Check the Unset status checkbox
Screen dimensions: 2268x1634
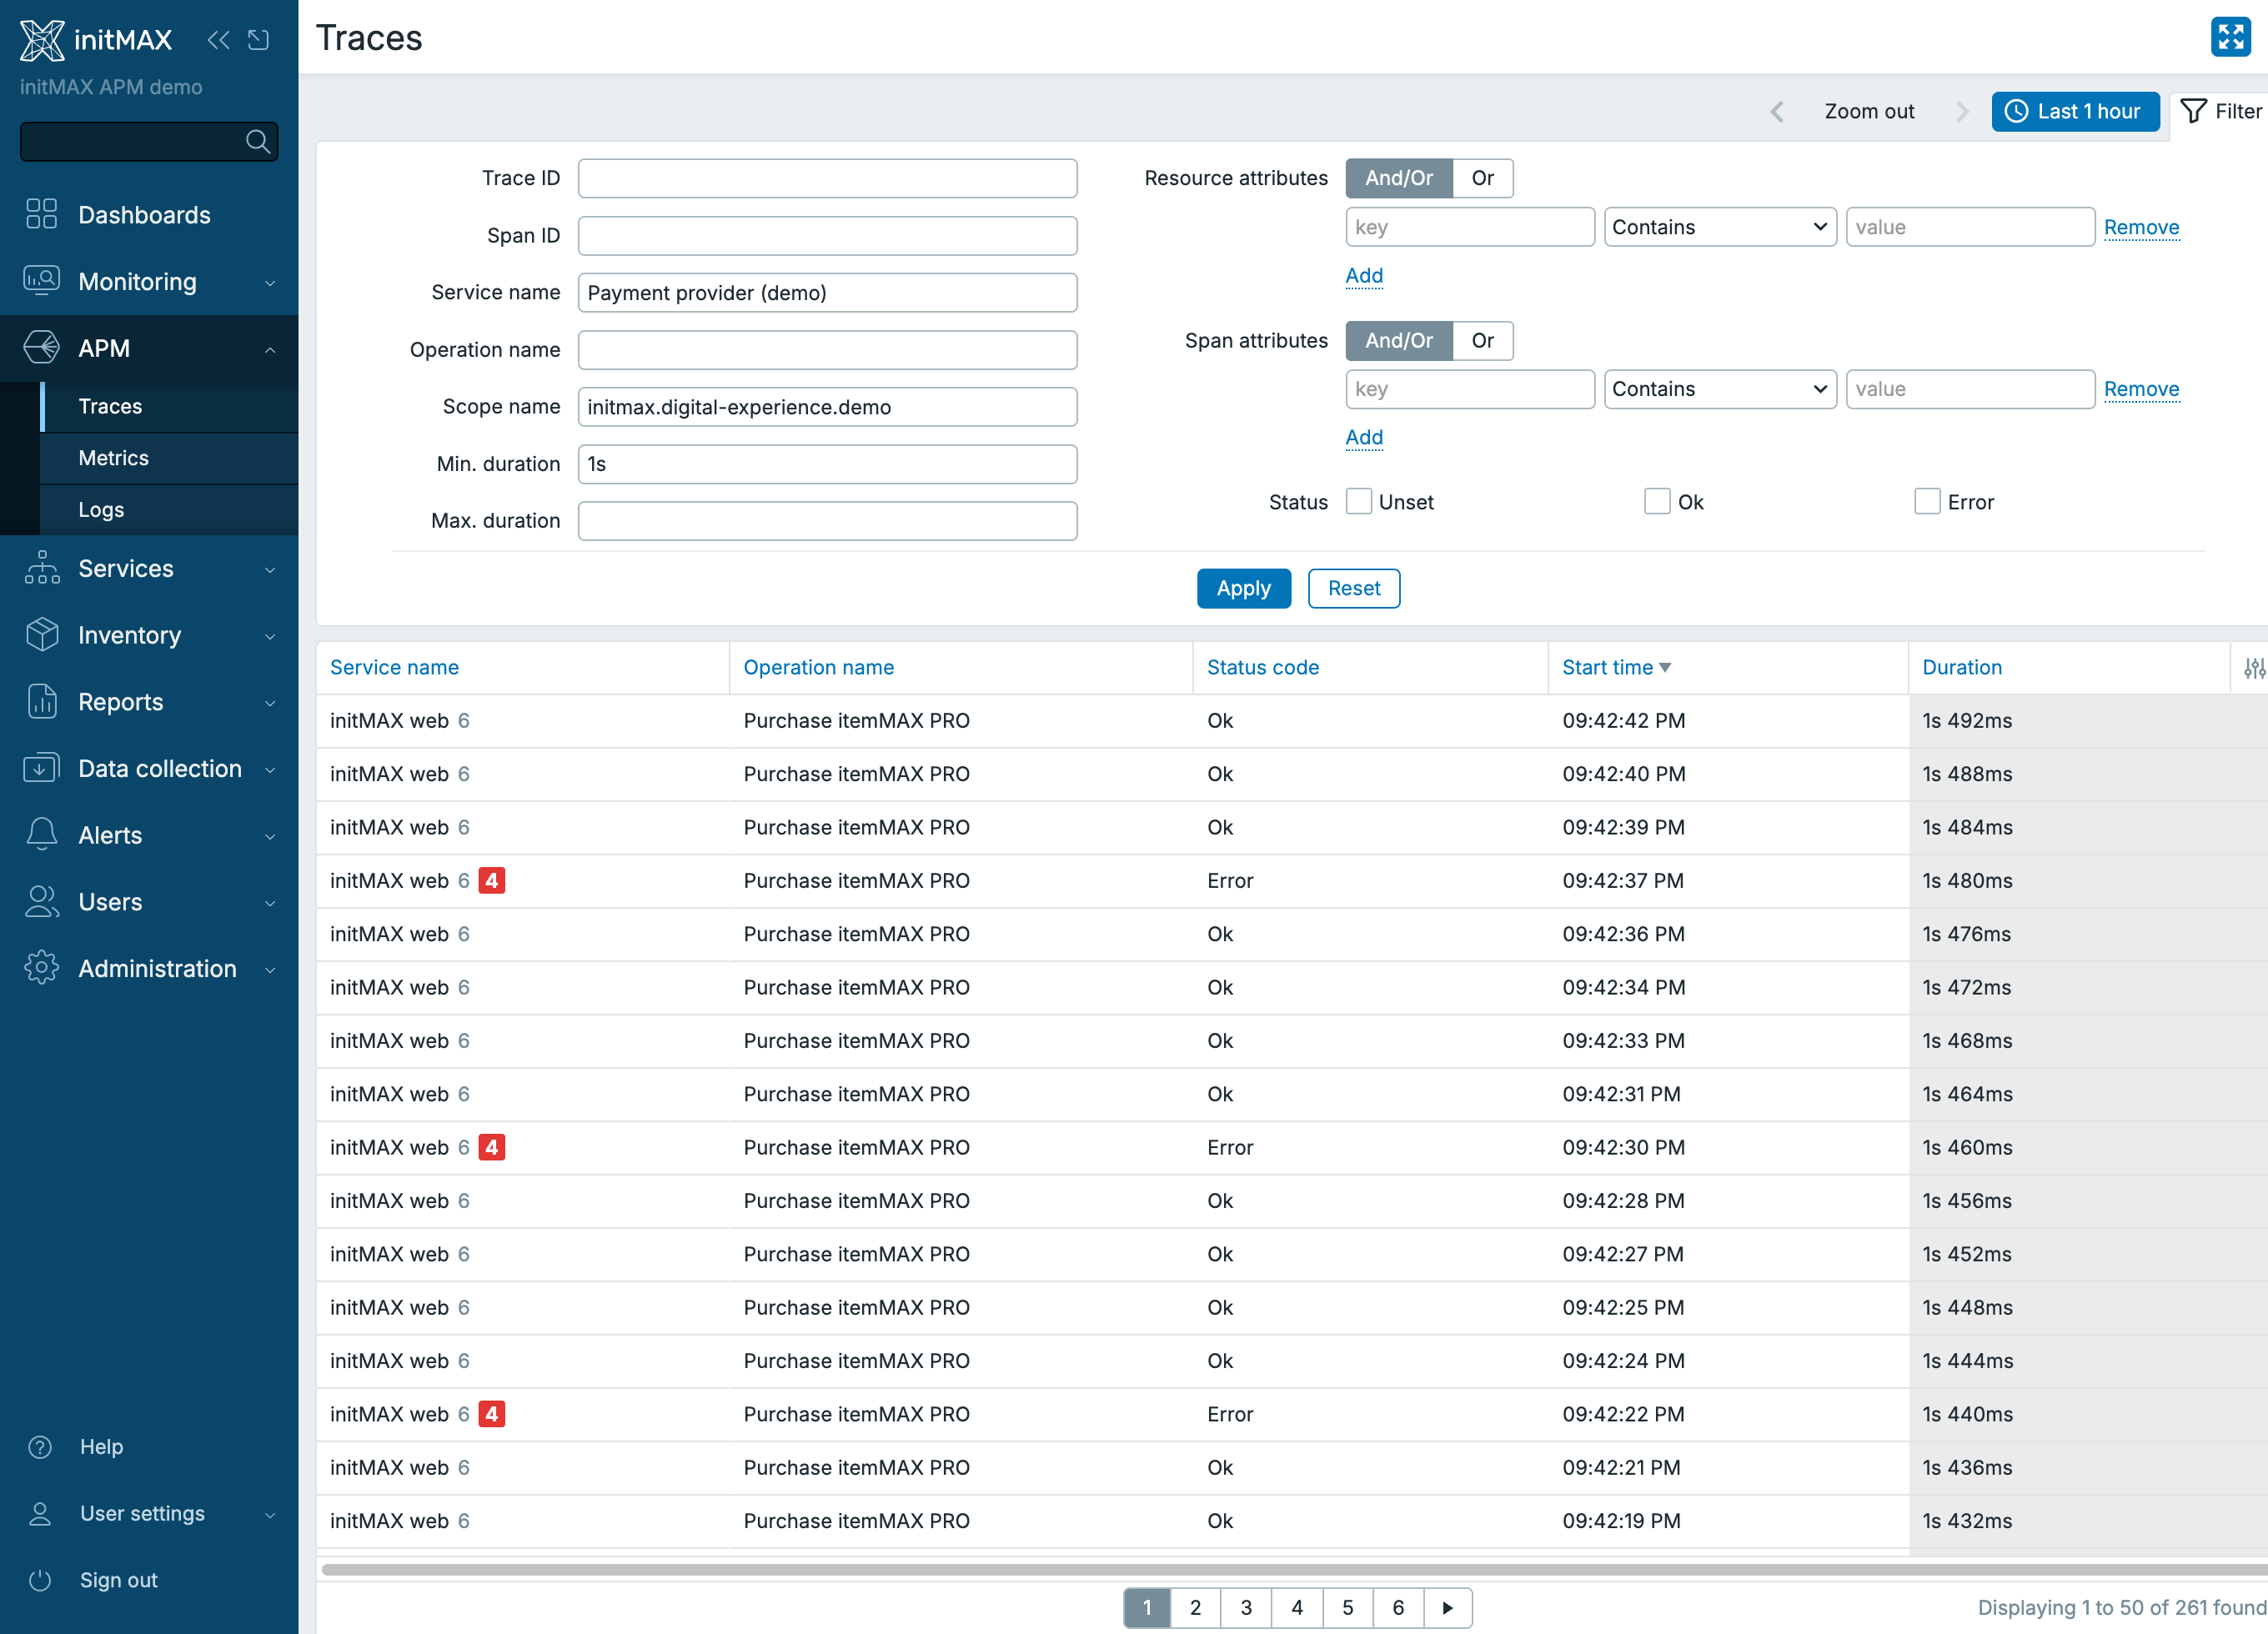[x=1359, y=501]
